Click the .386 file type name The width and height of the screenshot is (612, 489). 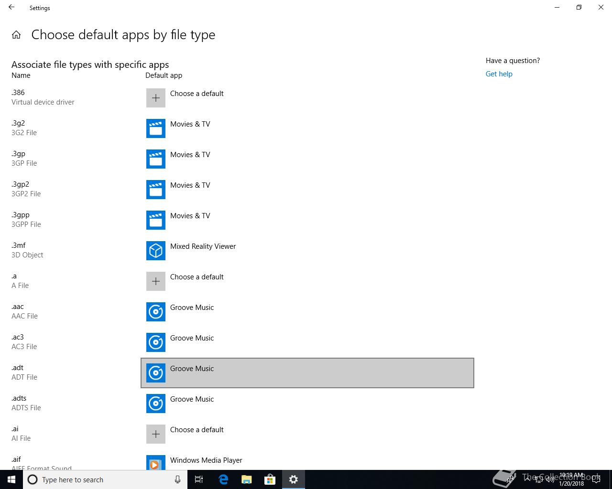pos(18,93)
